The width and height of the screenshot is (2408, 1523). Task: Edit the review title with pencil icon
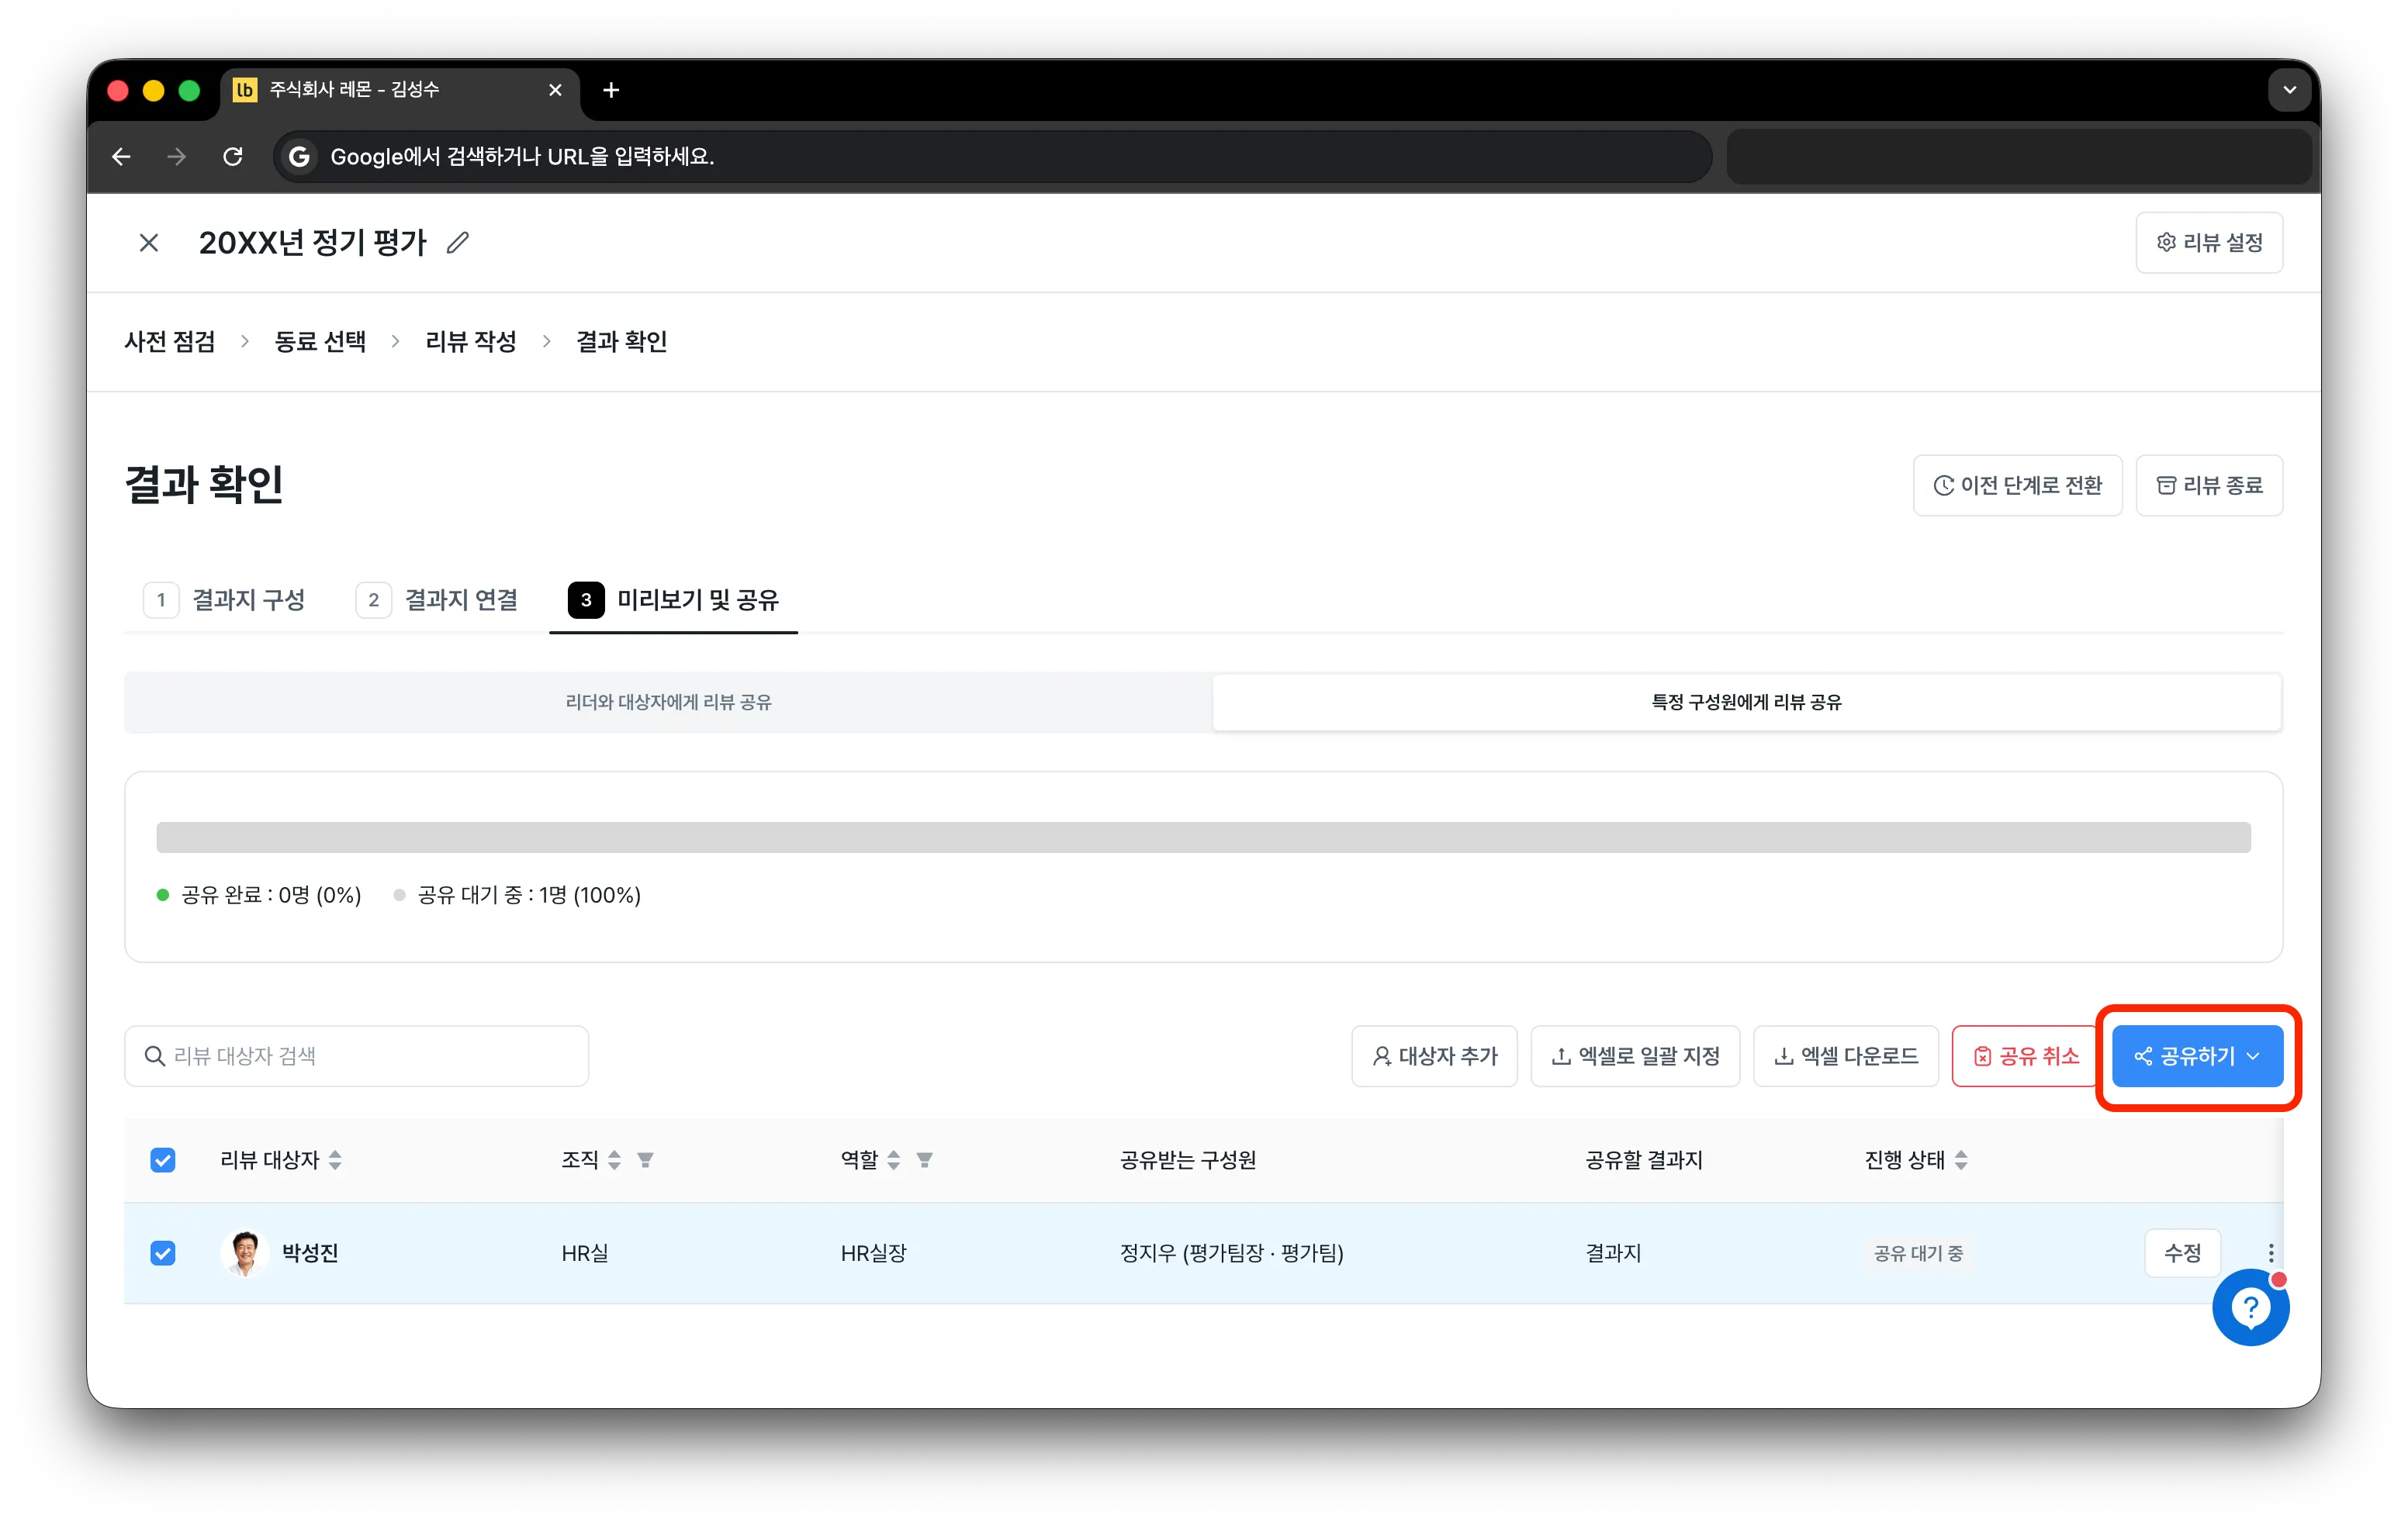pos(458,243)
